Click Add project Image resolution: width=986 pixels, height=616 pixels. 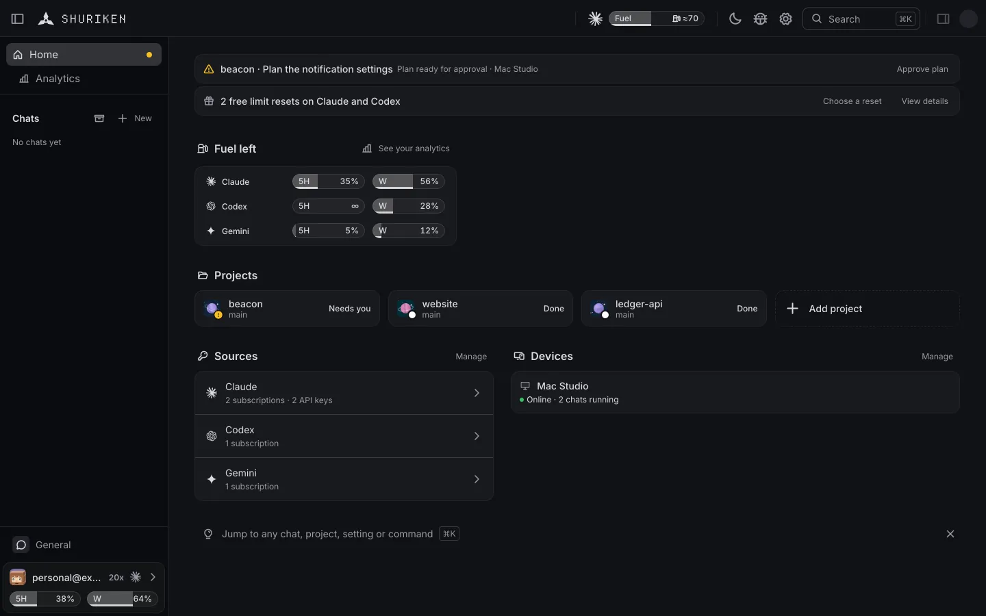868,309
